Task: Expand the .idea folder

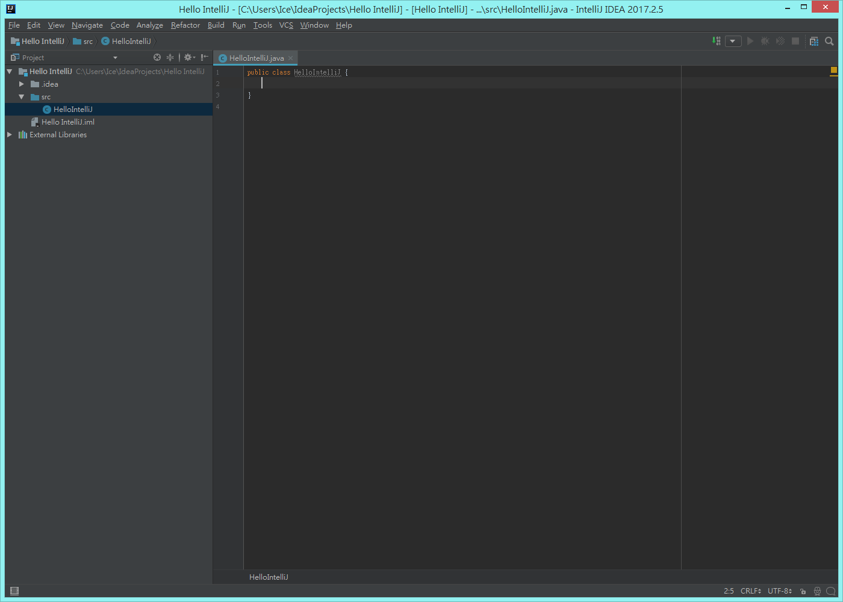Action: tap(22, 84)
